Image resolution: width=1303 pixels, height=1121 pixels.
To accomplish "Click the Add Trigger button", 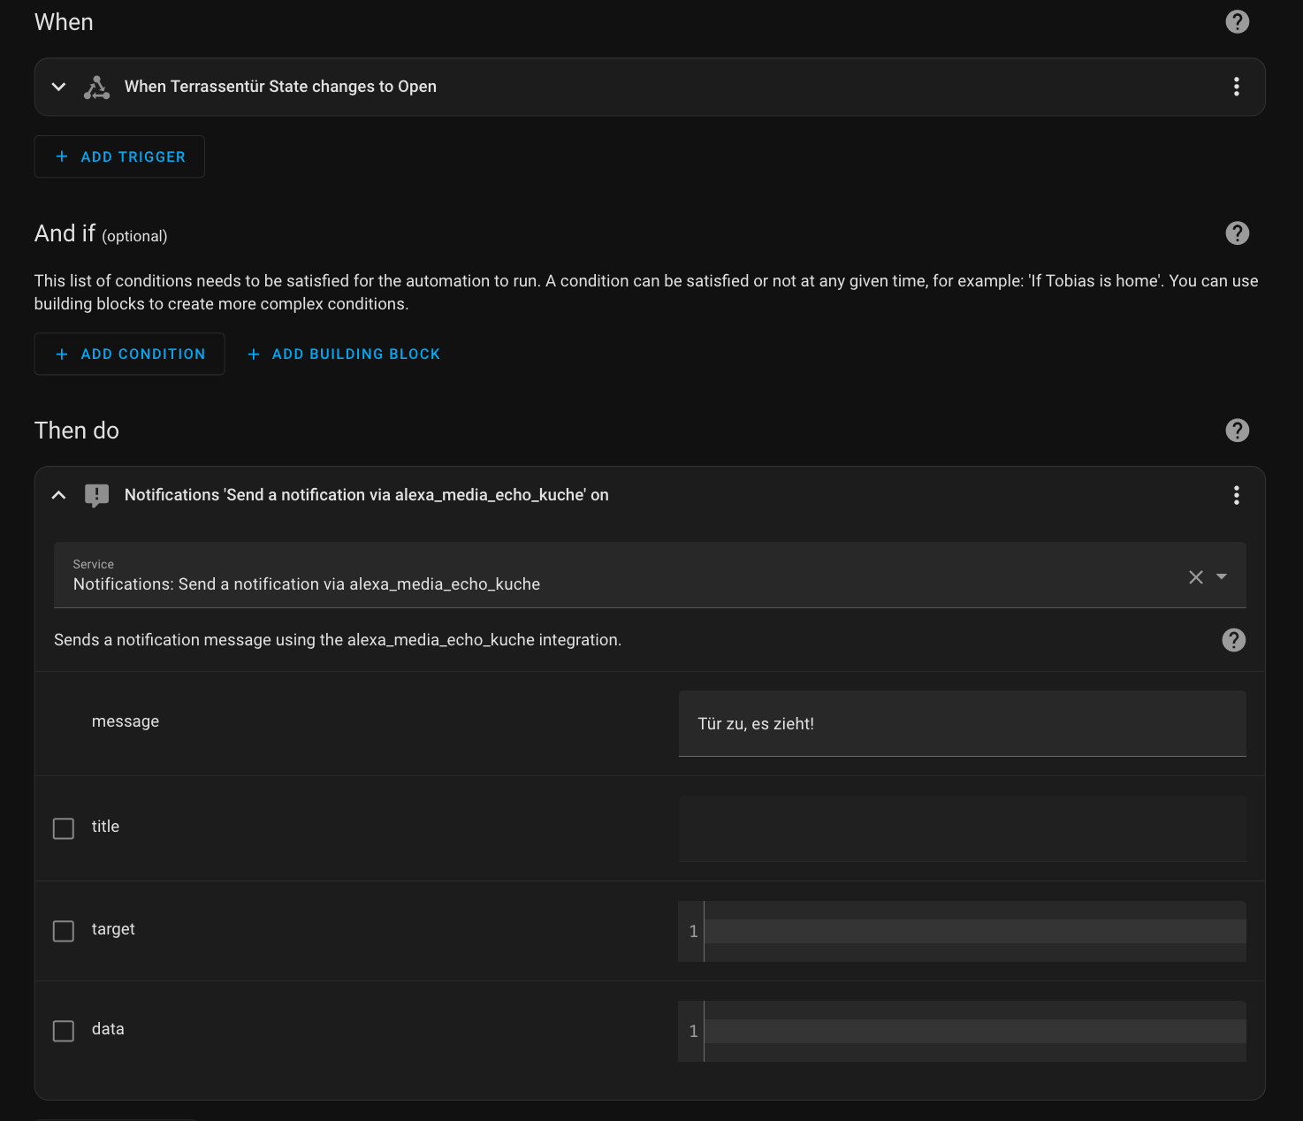I will pyautogui.click(x=119, y=156).
